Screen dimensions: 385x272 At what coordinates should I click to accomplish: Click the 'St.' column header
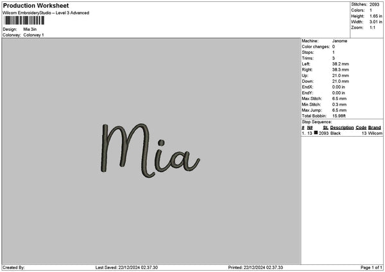point(325,128)
